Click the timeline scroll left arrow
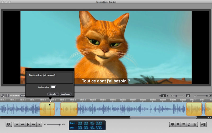Screen dimensions: 212x133 tap(208, 117)
